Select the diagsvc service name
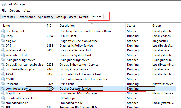 pyautogui.click(x=11, y=41)
